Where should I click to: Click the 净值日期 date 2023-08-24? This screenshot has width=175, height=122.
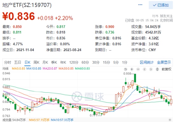[72, 50]
